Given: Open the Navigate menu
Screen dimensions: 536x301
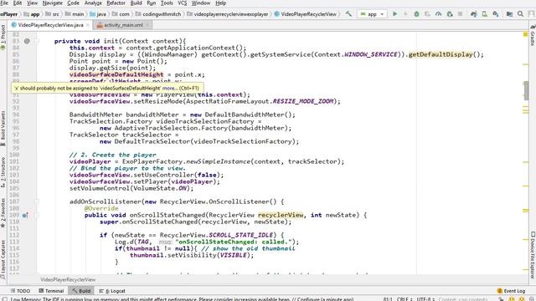Looking at the screenshot, I should (x=52, y=3).
